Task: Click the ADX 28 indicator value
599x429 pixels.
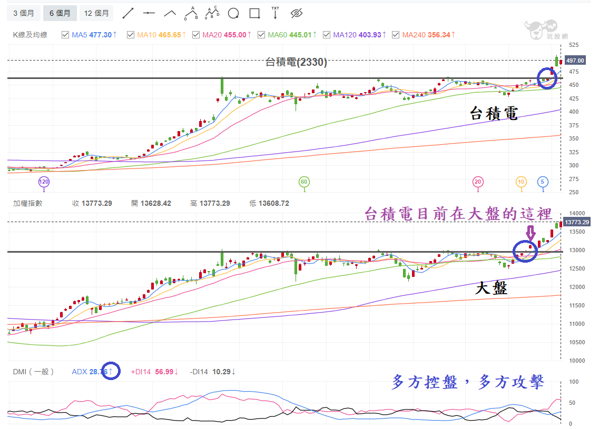Action: (92, 372)
